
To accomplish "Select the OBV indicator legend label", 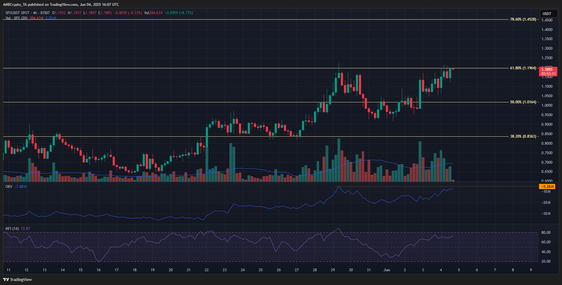I will click(x=9, y=187).
